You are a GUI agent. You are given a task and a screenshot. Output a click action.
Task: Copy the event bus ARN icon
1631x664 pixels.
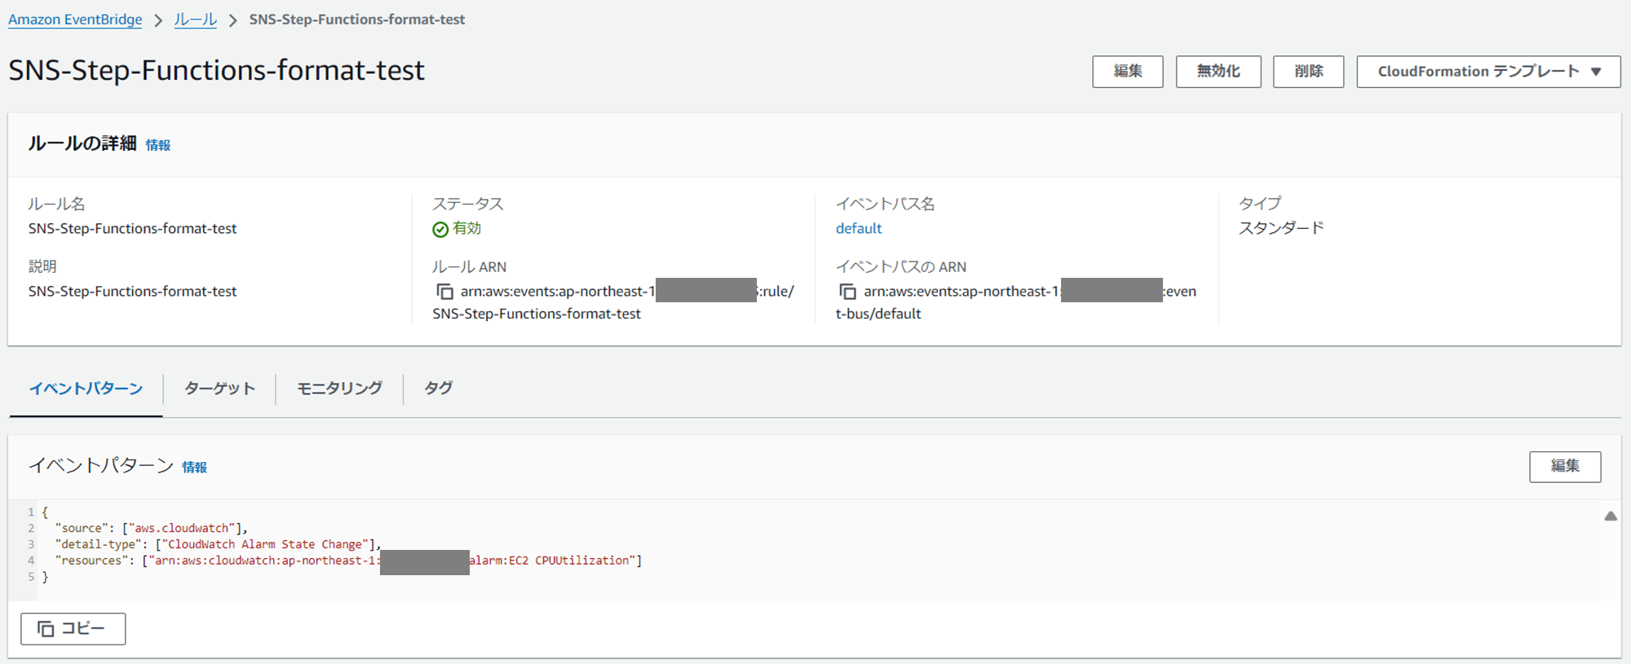(x=847, y=292)
